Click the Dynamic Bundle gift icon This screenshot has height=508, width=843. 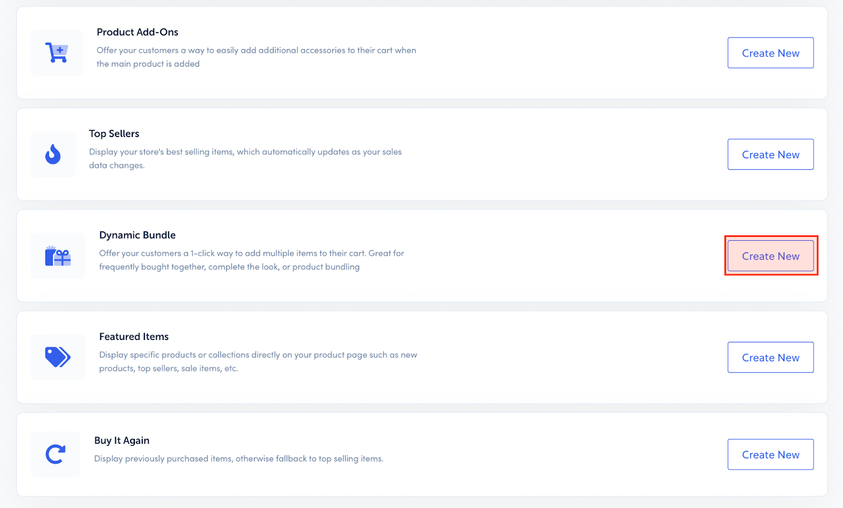(58, 256)
